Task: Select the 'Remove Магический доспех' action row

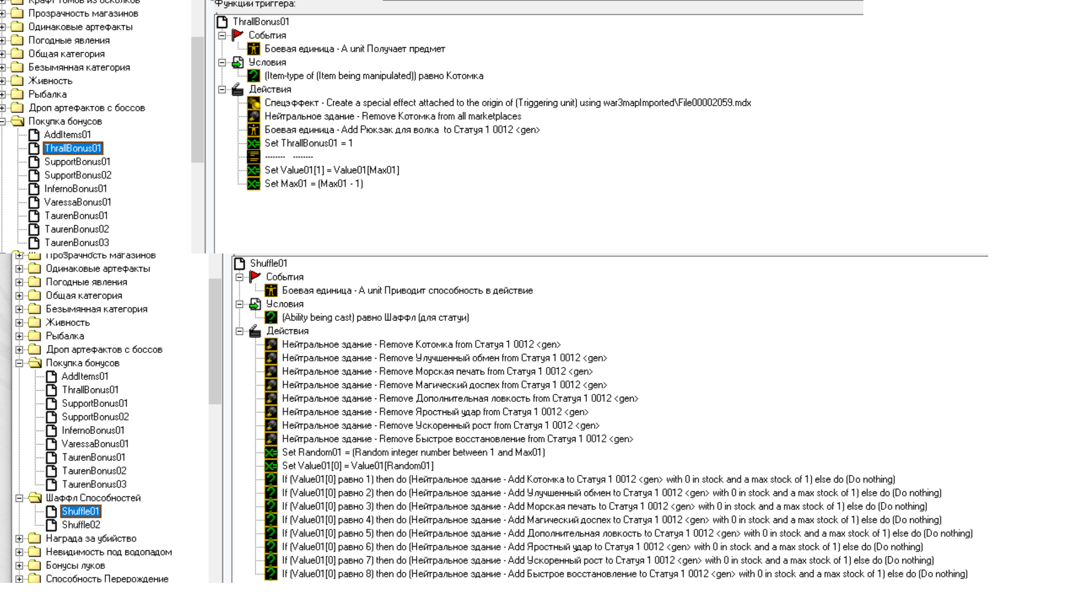Action: [444, 385]
